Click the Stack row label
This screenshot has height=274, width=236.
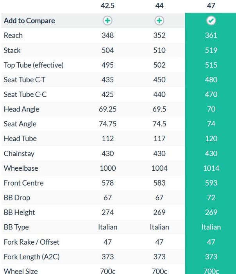click(x=12, y=50)
